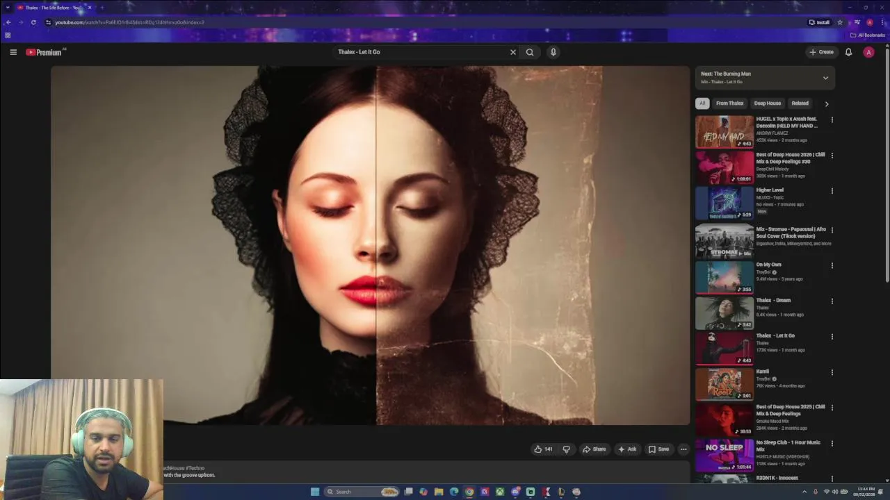Click the Ask button
Image resolution: width=890 pixels, height=500 pixels.
pos(626,449)
